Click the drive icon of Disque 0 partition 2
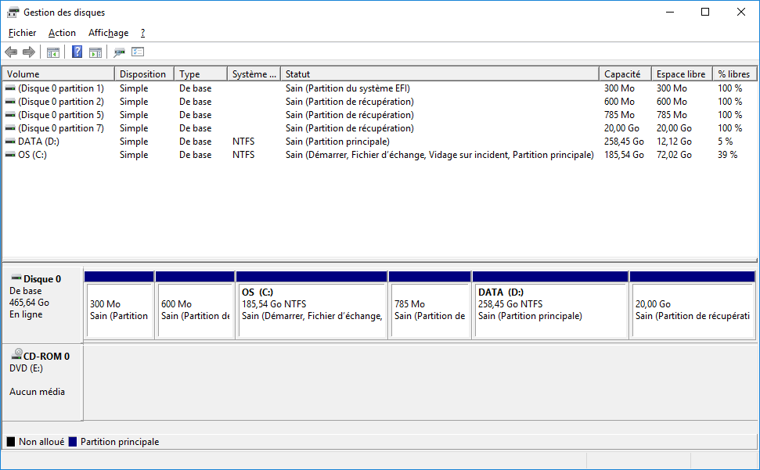 (9, 102)
